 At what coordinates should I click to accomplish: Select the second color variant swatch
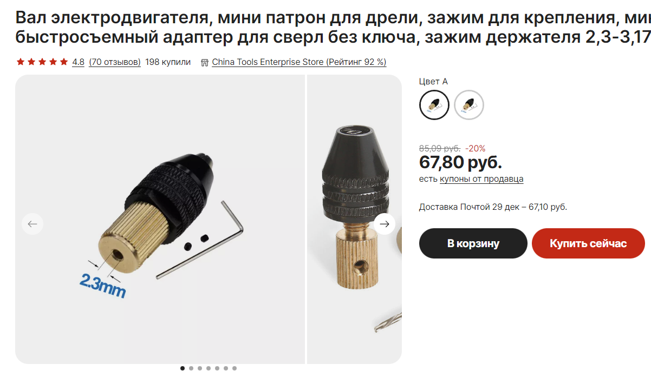coord(469,105)
